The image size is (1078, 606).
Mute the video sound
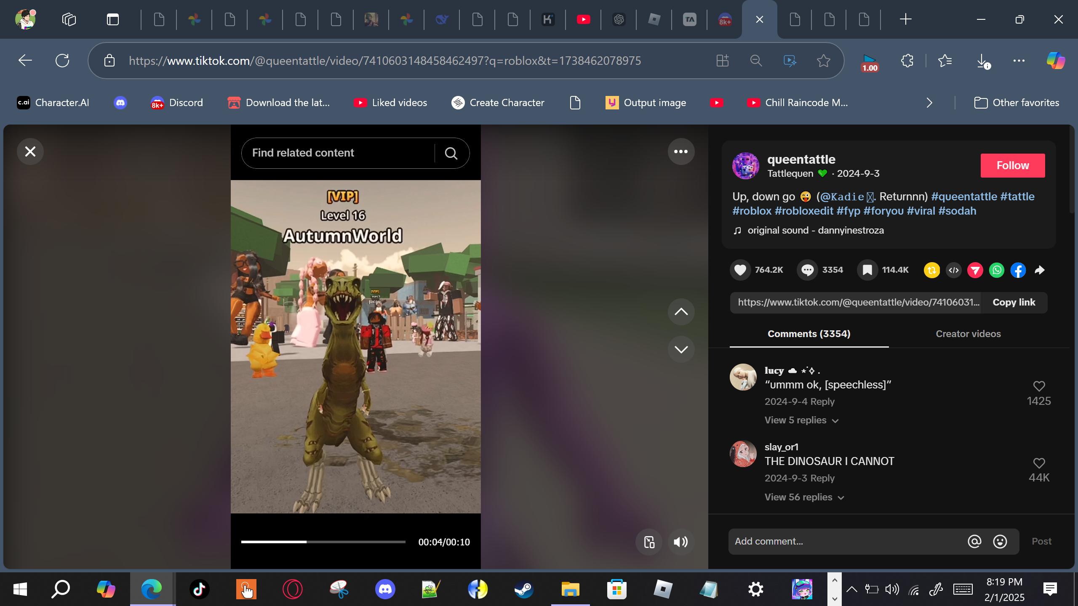click(680, 542)
